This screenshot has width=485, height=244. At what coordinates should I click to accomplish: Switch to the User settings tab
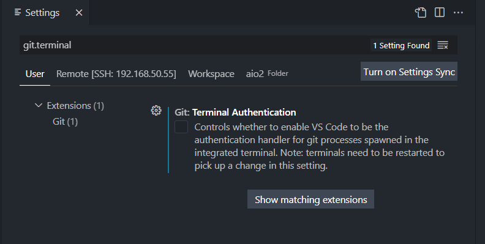35,74
